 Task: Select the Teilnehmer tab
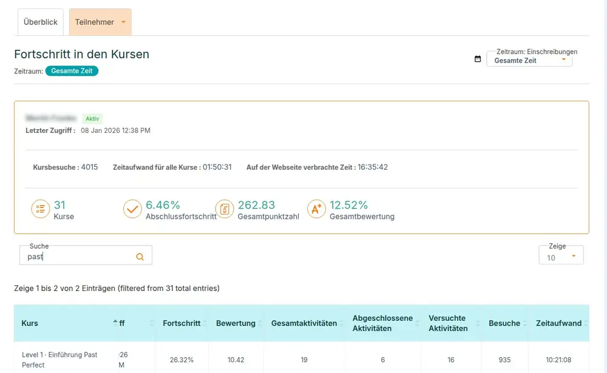pos(95,22)
